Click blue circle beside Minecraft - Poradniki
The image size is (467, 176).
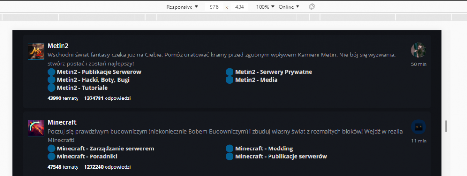pos(51,156)
